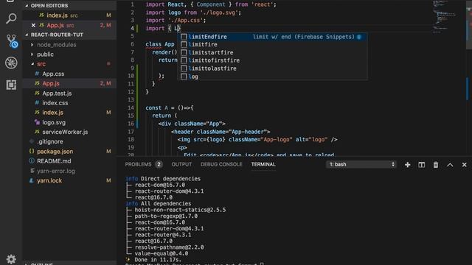This screenshot has width=472, height=265.
Task: Open serviceWorker.js file
Action: [x=69, y=132]
